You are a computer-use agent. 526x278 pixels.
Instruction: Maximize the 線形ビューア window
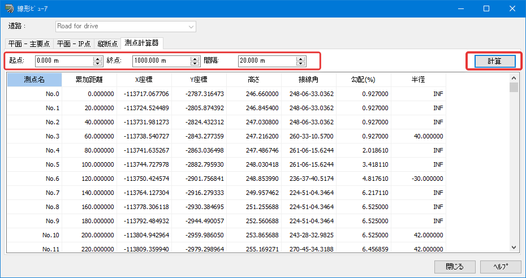pos(486,8)
